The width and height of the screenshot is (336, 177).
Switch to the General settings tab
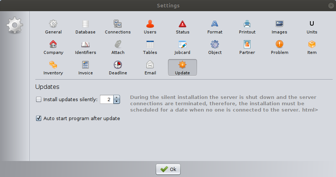click(x=53, y=27)
